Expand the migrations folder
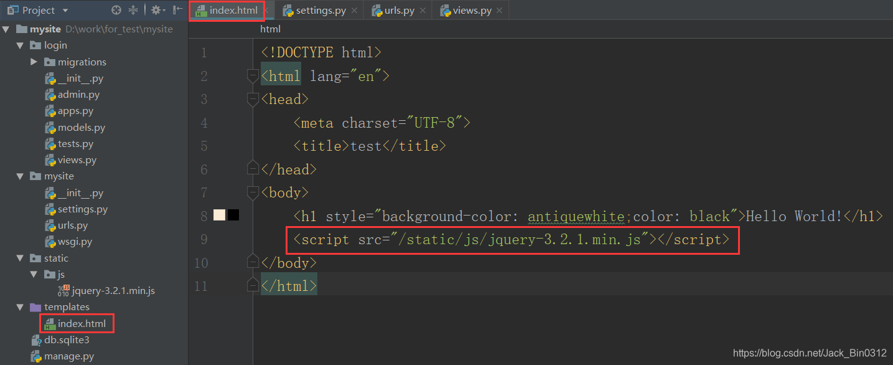Screen dimensions: 893x365 tap(34, 62)
